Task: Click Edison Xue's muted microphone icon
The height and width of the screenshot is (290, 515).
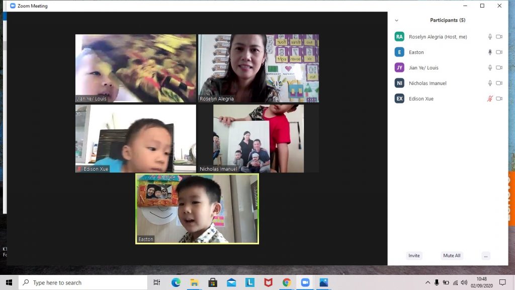Action: pos(490,99)
